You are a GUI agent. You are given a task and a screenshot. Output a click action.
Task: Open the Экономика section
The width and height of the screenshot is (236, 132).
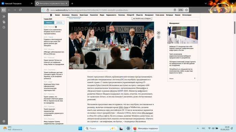click(x=66, y=15)
